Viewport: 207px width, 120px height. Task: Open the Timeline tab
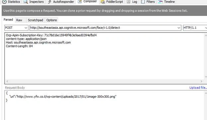click(x=167, y=2)
